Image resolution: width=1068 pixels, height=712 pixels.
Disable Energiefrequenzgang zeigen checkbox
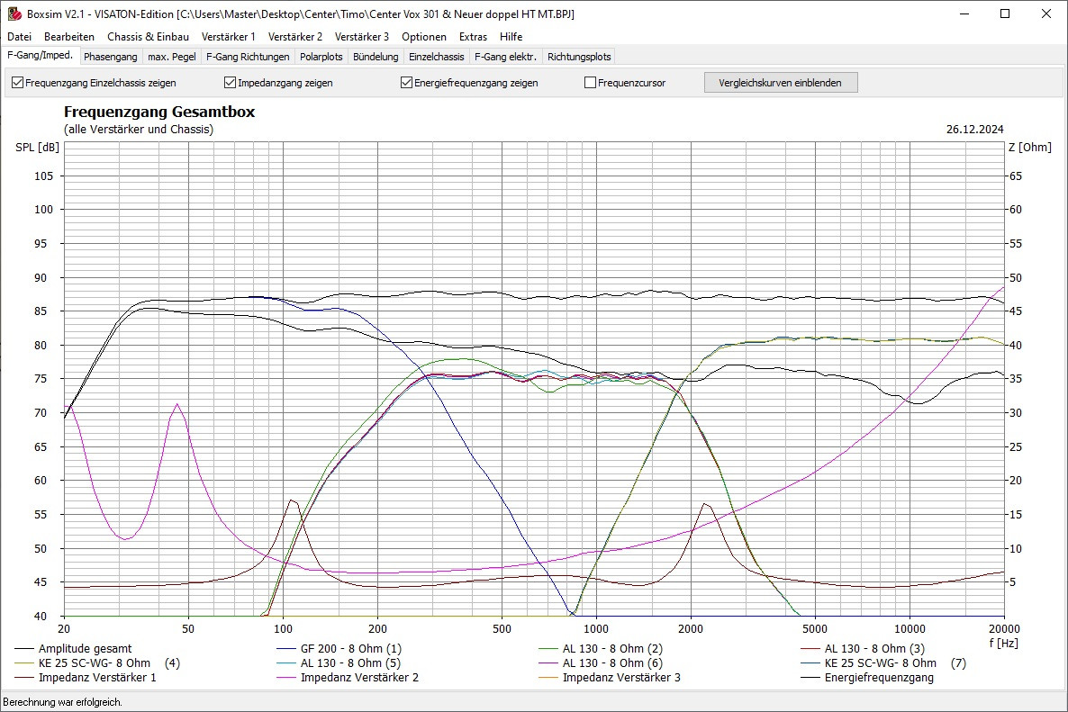[x=407, y=83]
